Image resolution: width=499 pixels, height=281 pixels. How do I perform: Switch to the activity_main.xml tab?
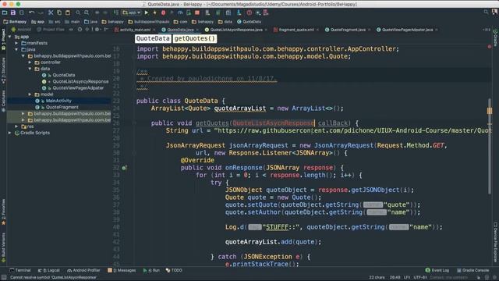click(x=133, y=30)
